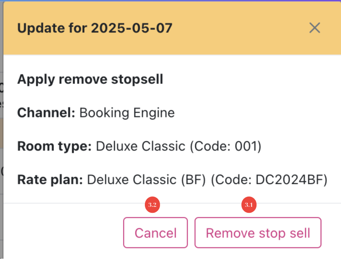Click the dimmed page behind the dialog
This screenshot has height=264, width=341.
(x=1, y=133)
